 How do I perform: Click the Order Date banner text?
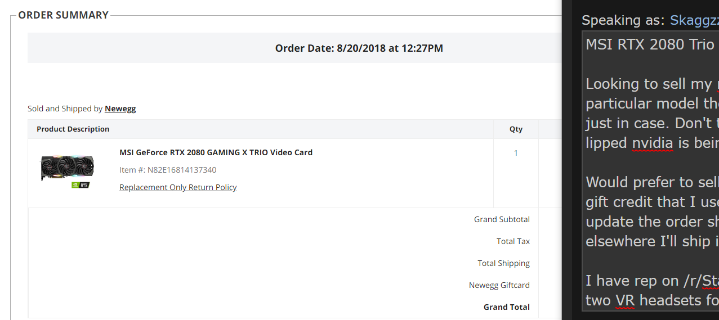point(359,48)
